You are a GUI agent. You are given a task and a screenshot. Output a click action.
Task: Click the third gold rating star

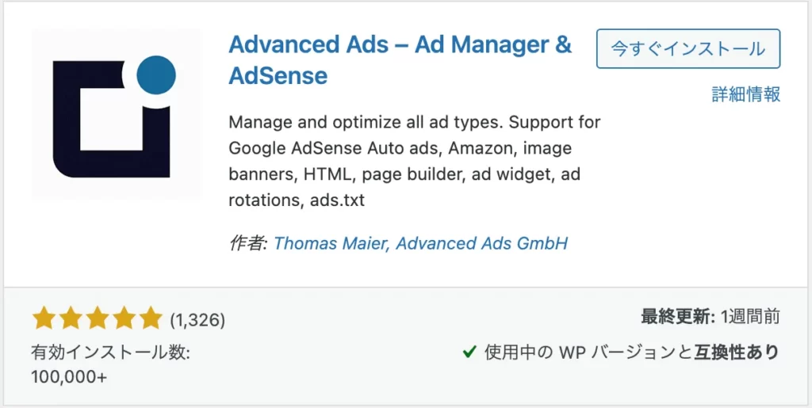point(98,318)
